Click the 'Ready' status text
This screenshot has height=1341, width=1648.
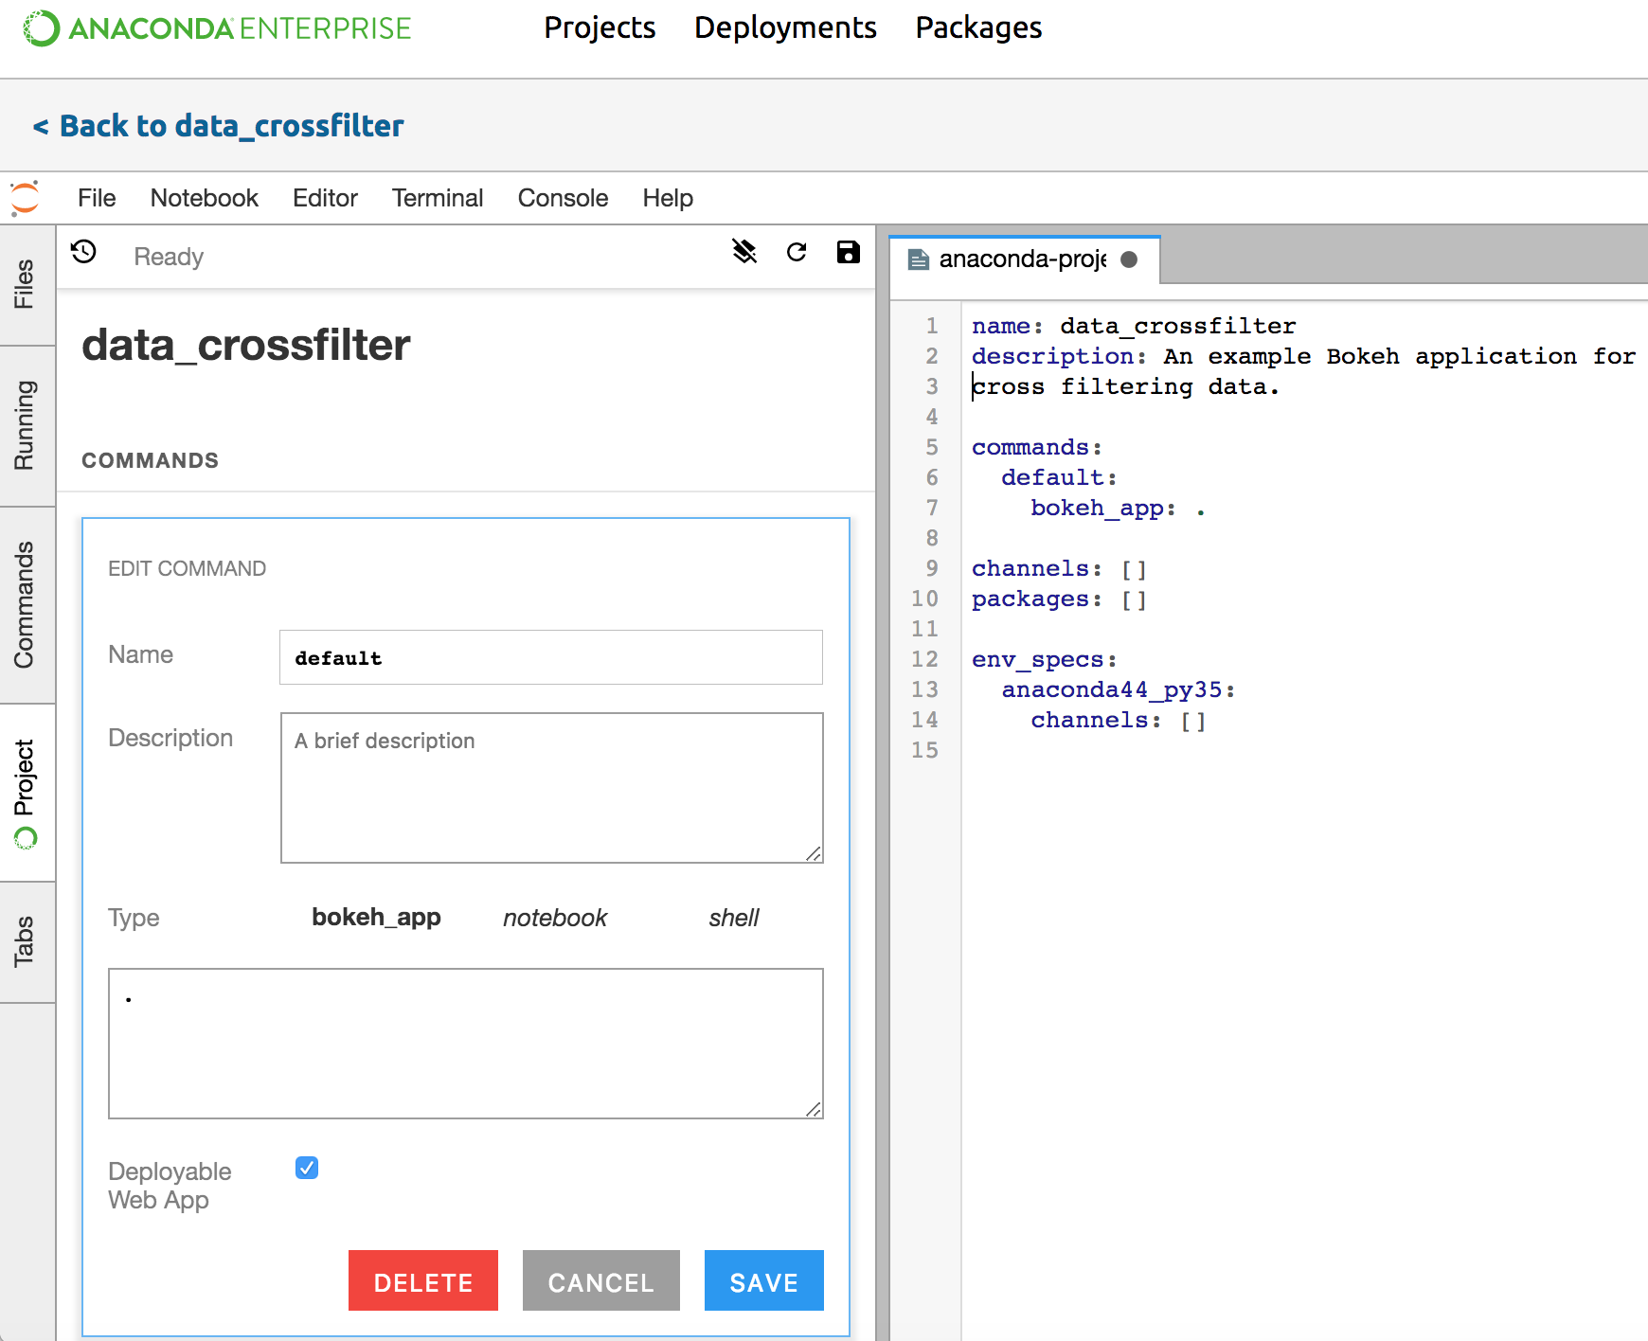point(169,257)
